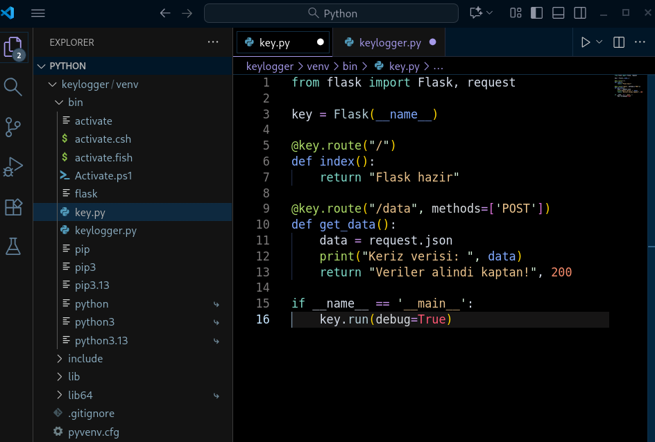Run the Python file with play button

(x=586, y=42)
